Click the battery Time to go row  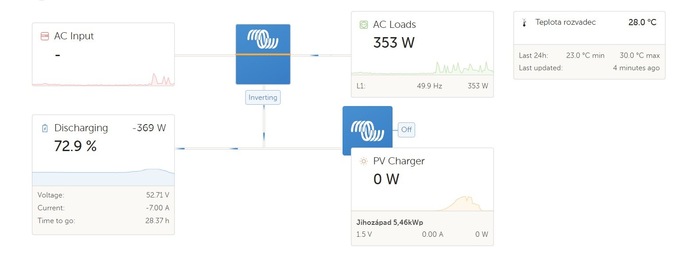103,221
